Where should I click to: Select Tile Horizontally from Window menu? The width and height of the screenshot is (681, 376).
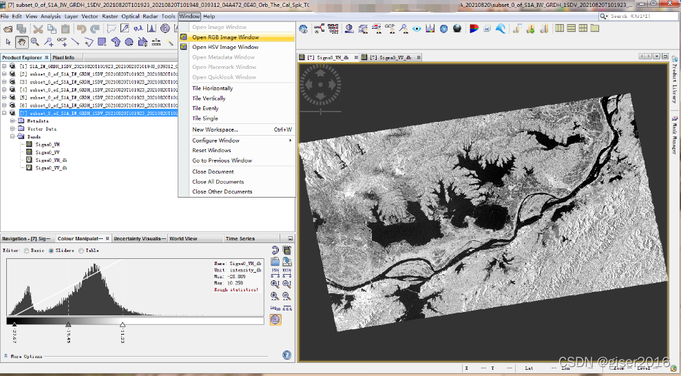[x=212, y=88]
